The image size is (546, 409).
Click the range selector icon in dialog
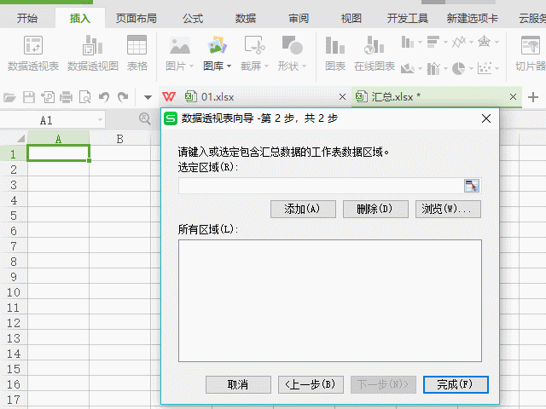[x=472, y=186]
